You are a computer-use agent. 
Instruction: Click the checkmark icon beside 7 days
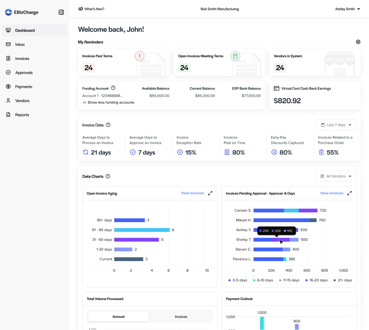(133, 152)
